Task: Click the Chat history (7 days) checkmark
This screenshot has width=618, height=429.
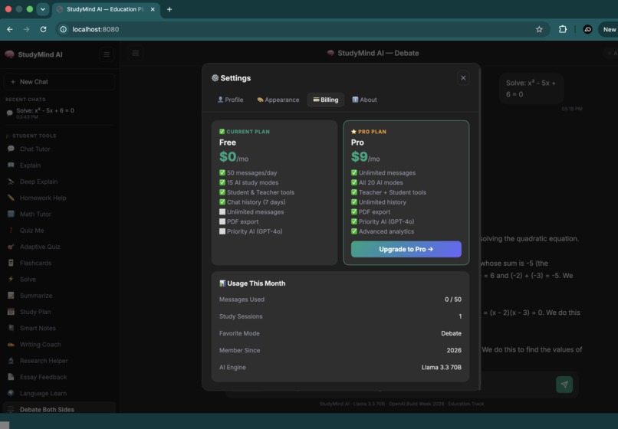Action: click(x=222, y=202)
